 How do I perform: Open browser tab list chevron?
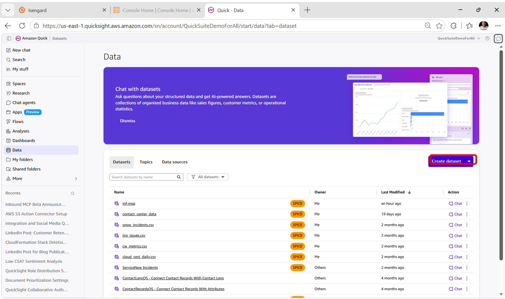pos(8,10)
